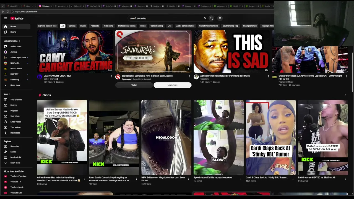Screen dimensions: 354x199
Task: Open options menu for the Samurai ad
Action: (x=190, y=76)
